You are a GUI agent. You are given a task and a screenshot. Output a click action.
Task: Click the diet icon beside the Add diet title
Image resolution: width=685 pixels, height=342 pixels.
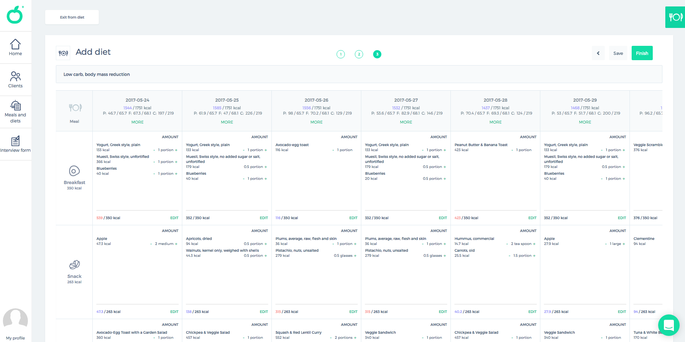pos(63,53)
